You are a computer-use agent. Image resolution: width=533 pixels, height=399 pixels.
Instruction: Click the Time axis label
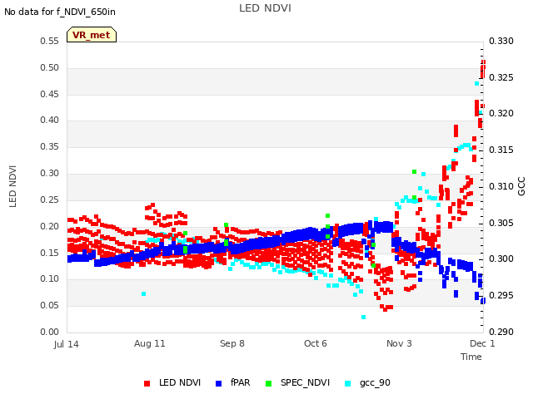pos(471,357)
